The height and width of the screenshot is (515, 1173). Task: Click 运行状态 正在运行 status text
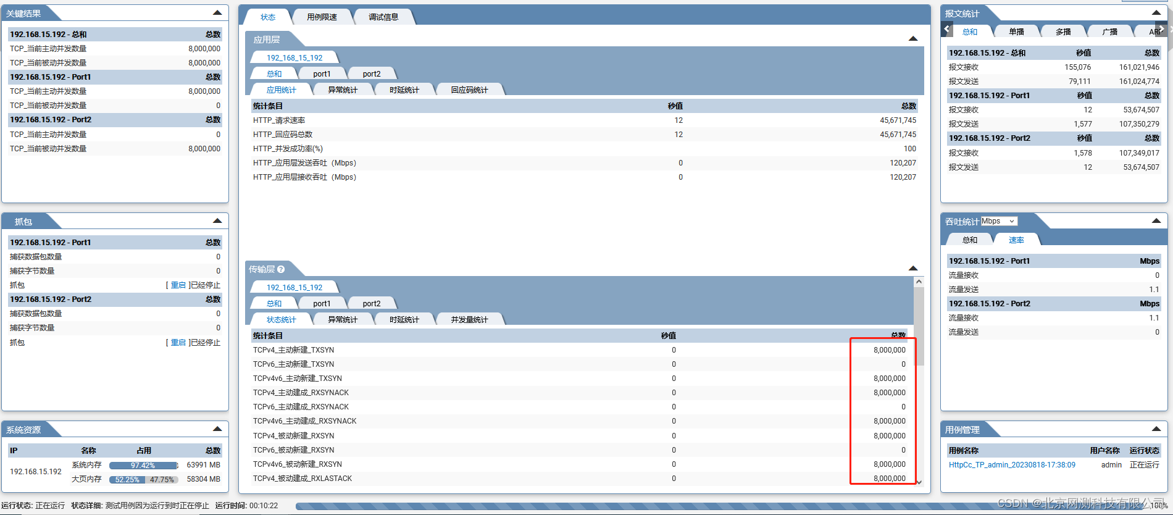pyautogui.click(x=33, y=506)
